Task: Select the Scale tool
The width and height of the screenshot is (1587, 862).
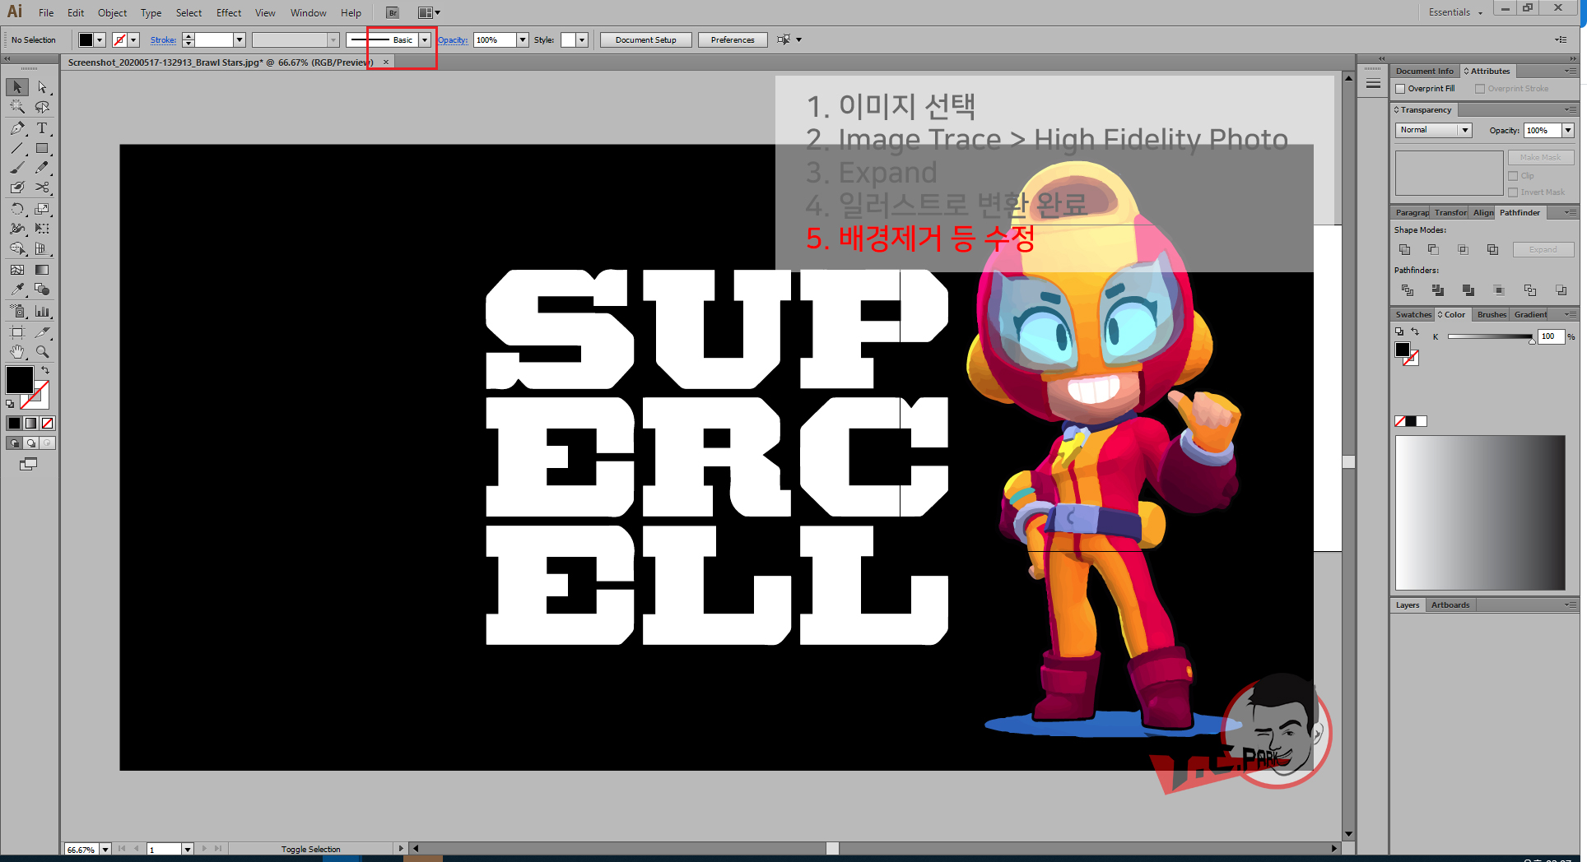Action: point(42,209)
